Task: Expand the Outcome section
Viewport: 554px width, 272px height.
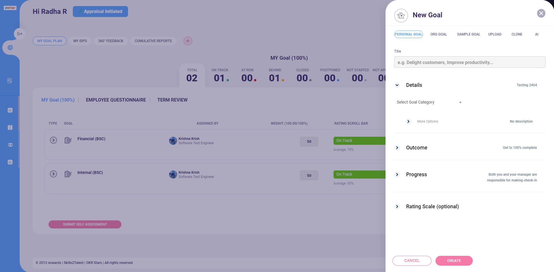Action: [397, 148]
